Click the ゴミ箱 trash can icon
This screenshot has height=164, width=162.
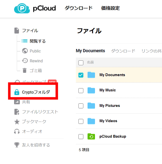pyautogui.click(x=25, y=70)
